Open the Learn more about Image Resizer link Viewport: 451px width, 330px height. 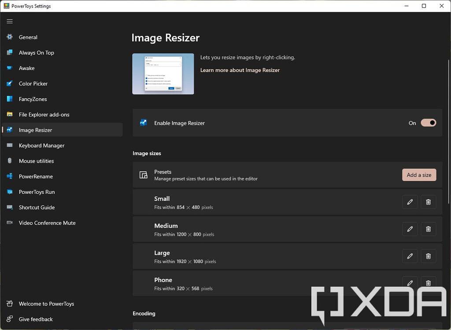(240, 70)
